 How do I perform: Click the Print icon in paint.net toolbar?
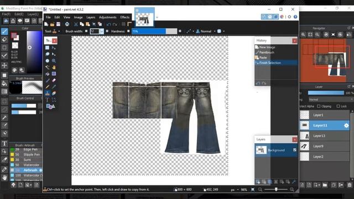coord(67,24)
